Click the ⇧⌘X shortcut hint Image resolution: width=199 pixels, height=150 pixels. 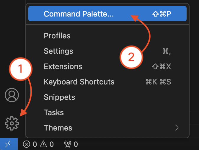click(162, 66)
